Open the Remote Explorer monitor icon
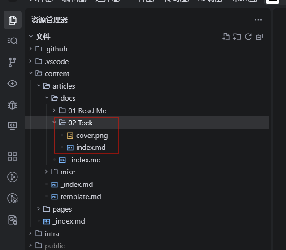 (13, 126)
